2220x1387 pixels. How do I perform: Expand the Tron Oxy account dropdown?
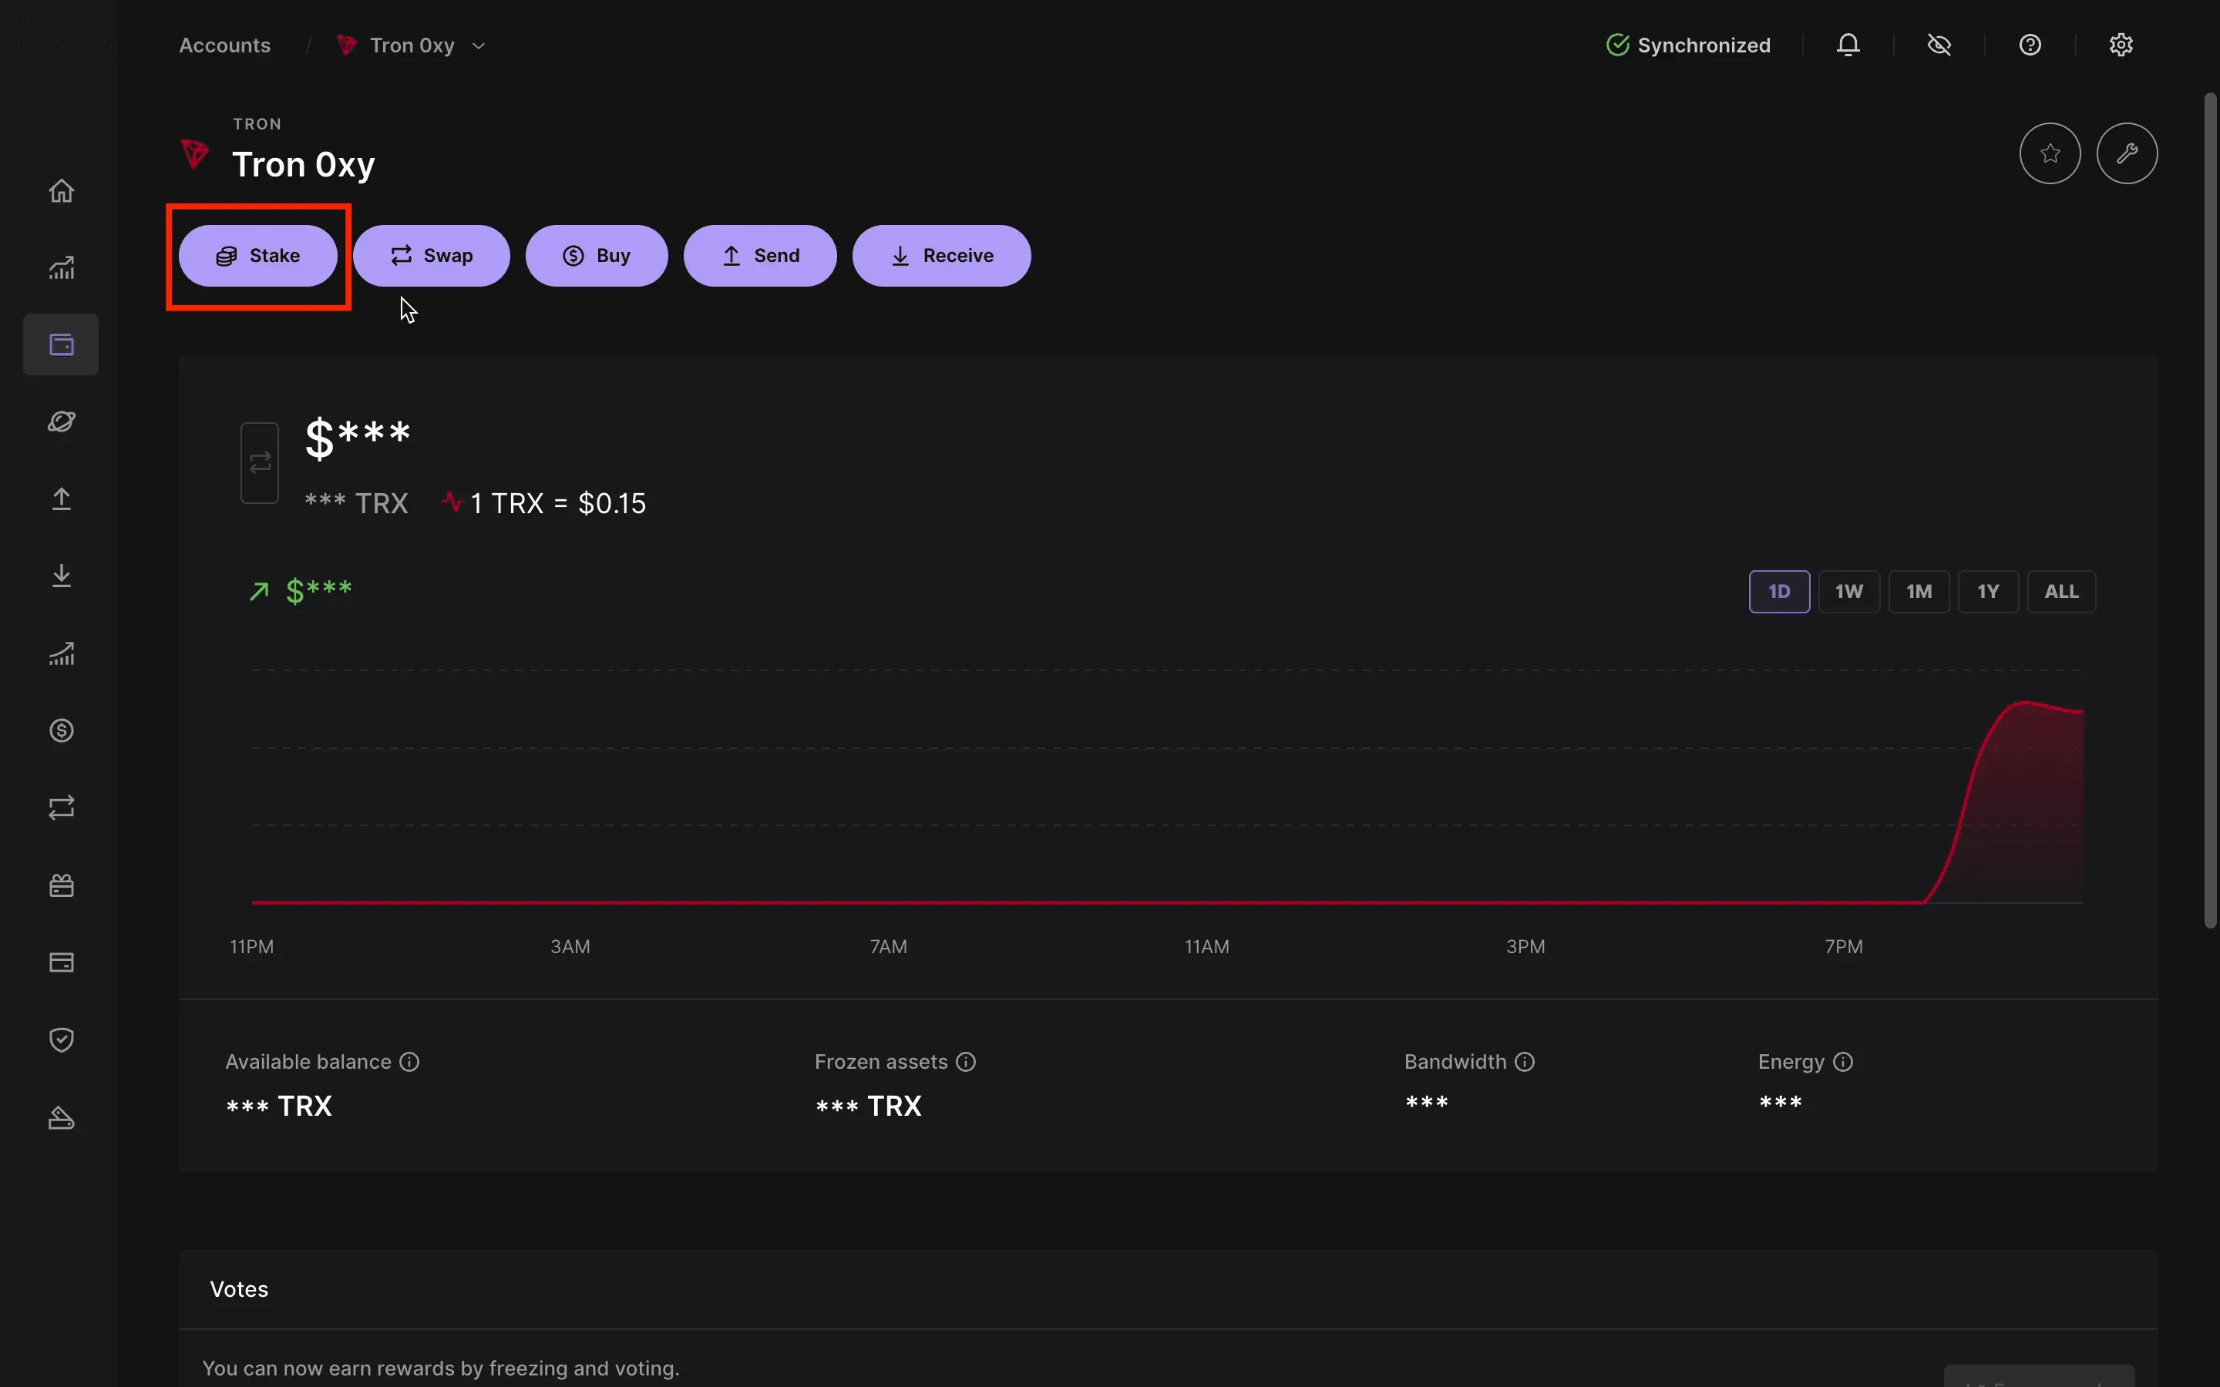[x=478, y=46]
